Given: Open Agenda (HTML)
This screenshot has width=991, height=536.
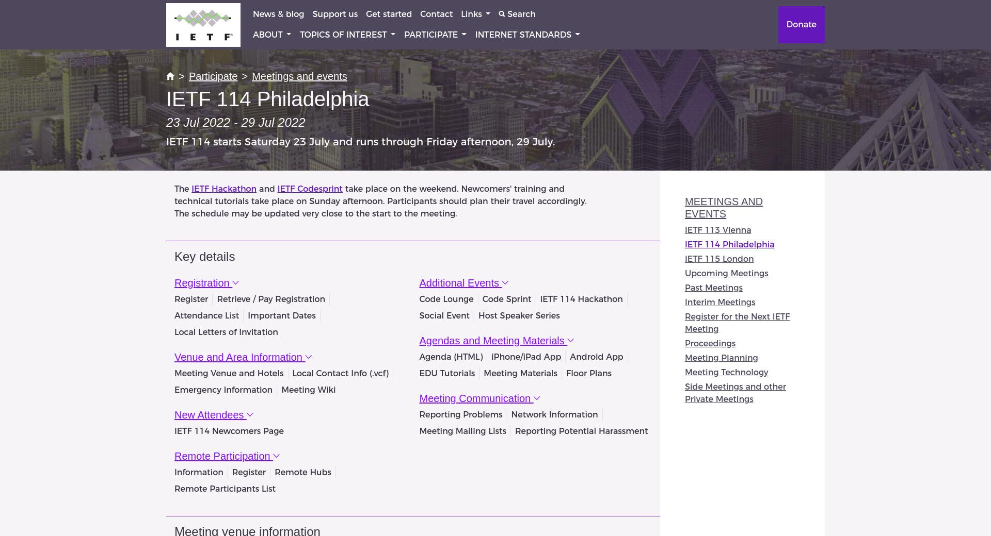Looking at the screenshot, I should point(451,357).
